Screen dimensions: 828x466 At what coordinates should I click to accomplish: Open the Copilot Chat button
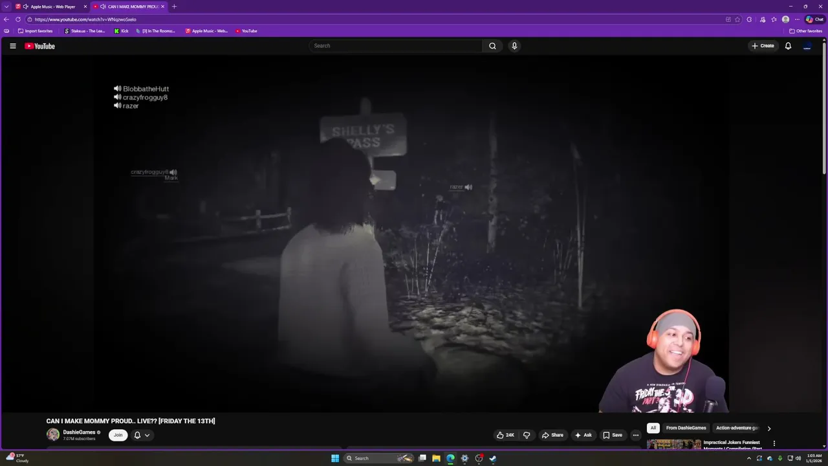click(814, 19)
